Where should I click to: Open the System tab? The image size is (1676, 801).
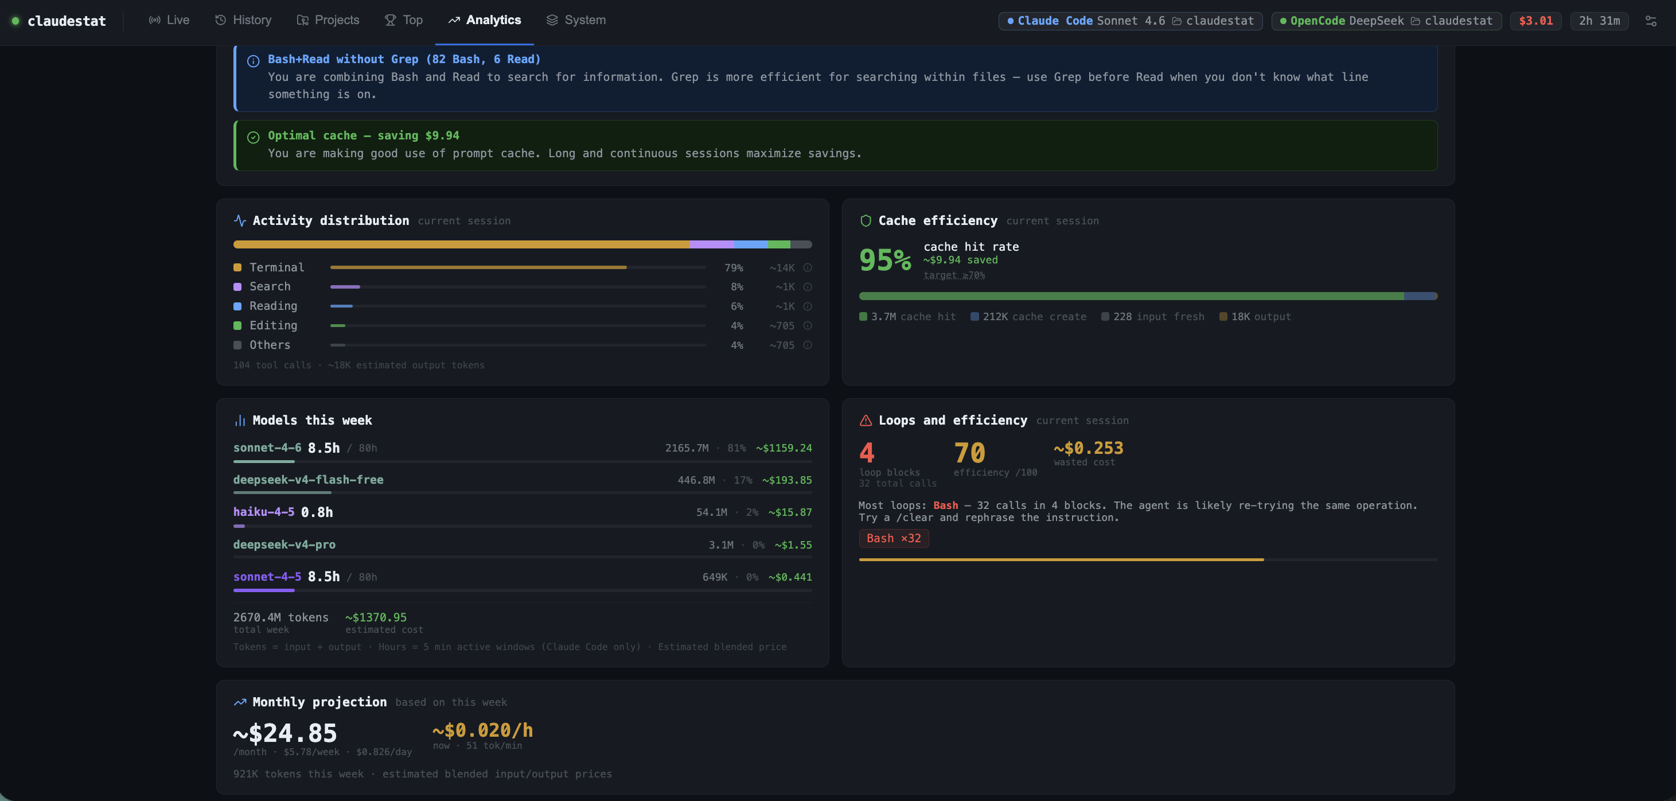[x=576, y=20]
